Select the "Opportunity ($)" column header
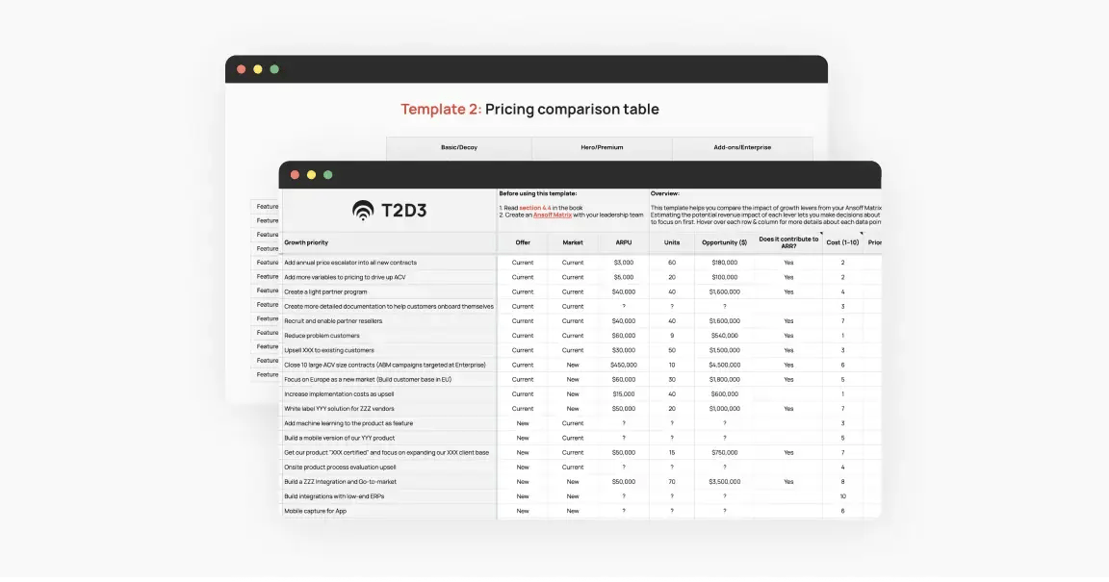The height and width of the screenshot is (582, 1109). 724,243
